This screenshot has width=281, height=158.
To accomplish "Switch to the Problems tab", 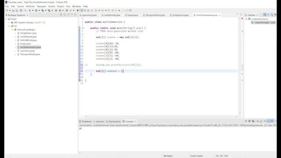I will click(x=85, y=122).
